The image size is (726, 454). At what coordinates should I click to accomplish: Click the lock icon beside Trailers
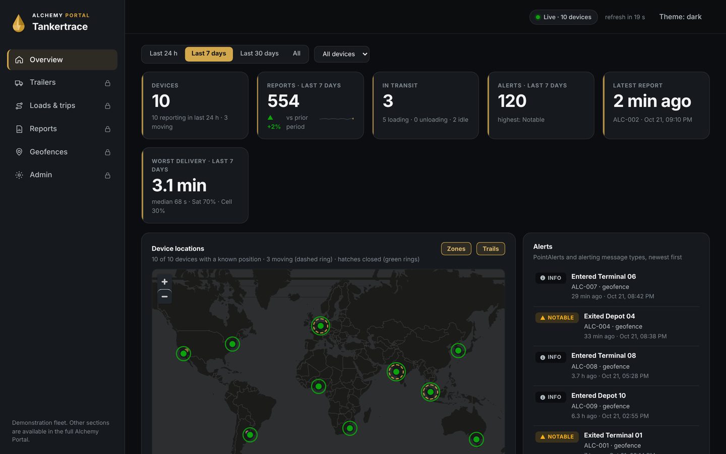pyautogui.click(x=107, y=83)
